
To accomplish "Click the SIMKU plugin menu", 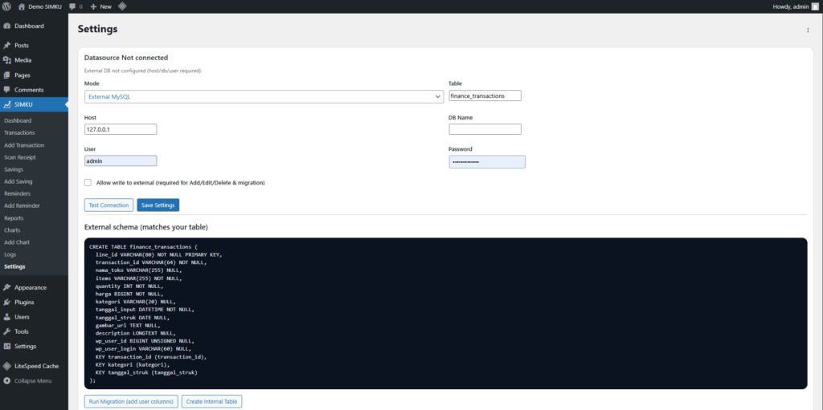I will pyautogui.click(x=34, y=104).
